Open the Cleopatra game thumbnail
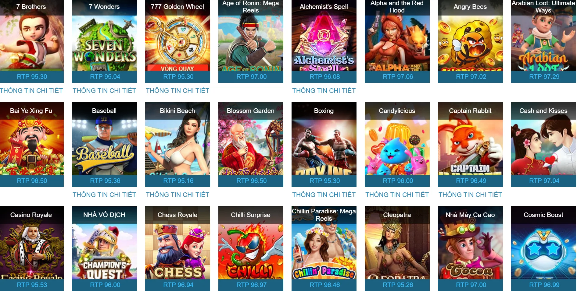 (x=397, y=248)
